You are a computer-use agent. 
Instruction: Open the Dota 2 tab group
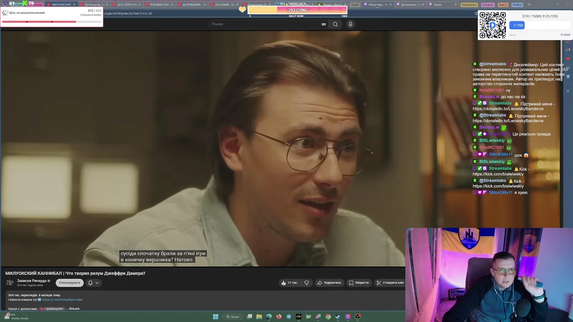click(503, 4)
